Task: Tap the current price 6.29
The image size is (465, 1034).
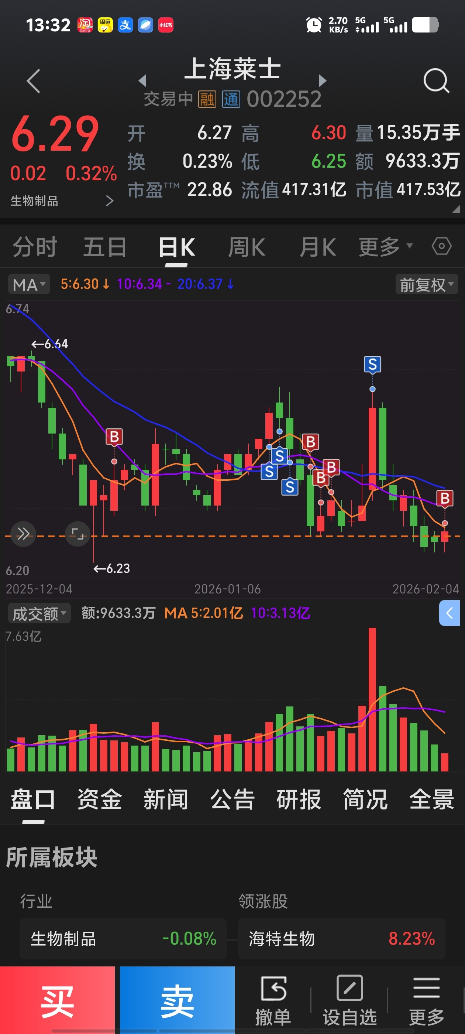Action: point(55,134)
